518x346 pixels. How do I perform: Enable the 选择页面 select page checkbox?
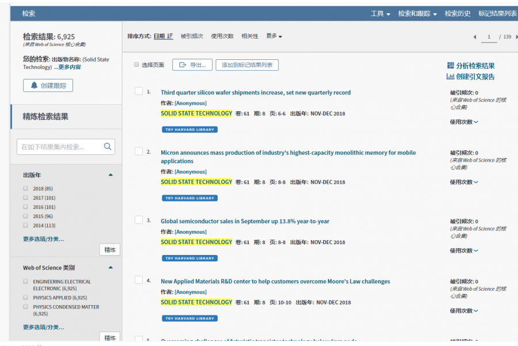click(x=136, y=65)
